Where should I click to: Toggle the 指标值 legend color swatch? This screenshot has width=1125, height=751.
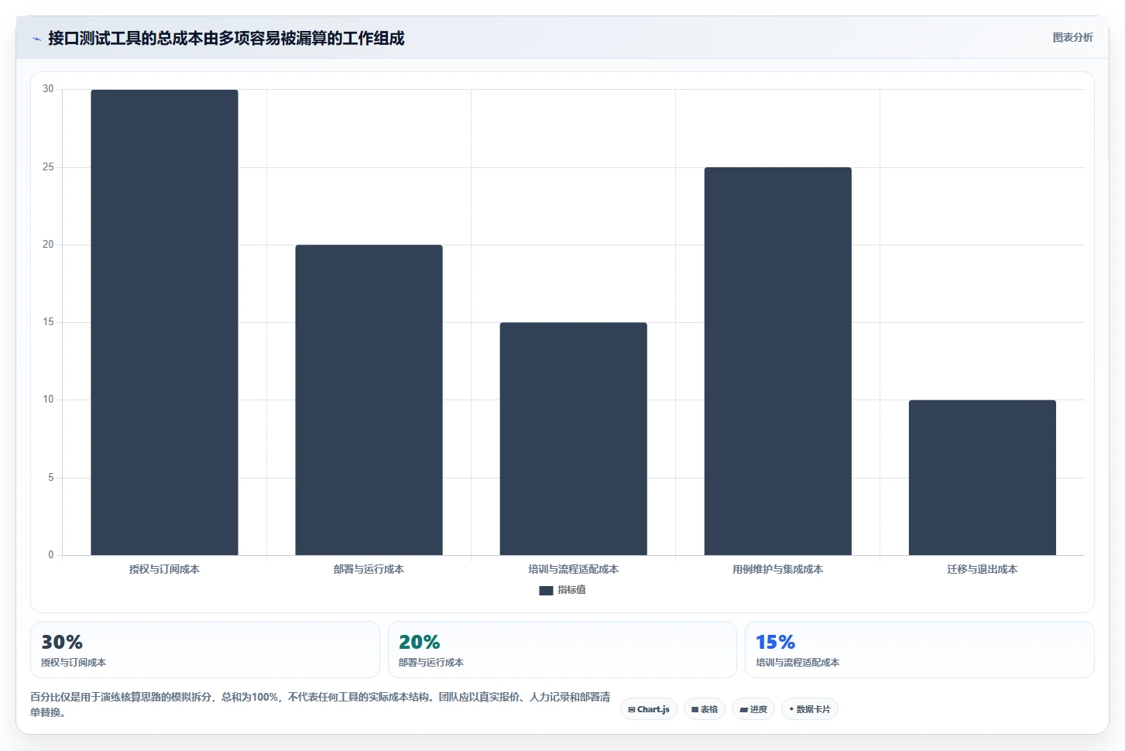546,590
